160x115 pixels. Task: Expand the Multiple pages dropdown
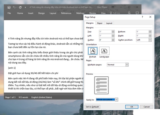pyautogui.click(x=127, y=65)
